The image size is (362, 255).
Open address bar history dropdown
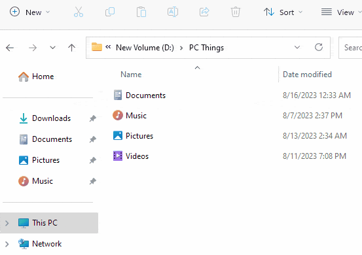297,47
